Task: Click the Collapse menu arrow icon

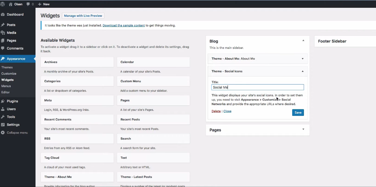Action: click(x=3, y=132)
